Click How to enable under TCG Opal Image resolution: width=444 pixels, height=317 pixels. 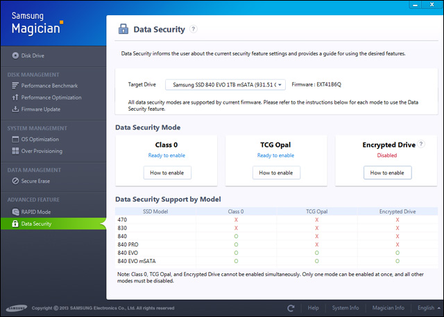pos(276,173)
